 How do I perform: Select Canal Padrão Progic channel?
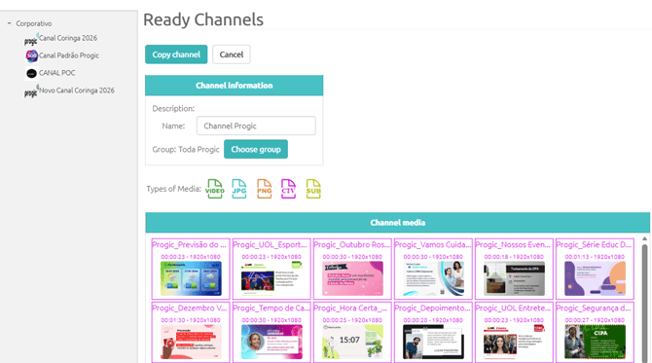click(69, 55)
